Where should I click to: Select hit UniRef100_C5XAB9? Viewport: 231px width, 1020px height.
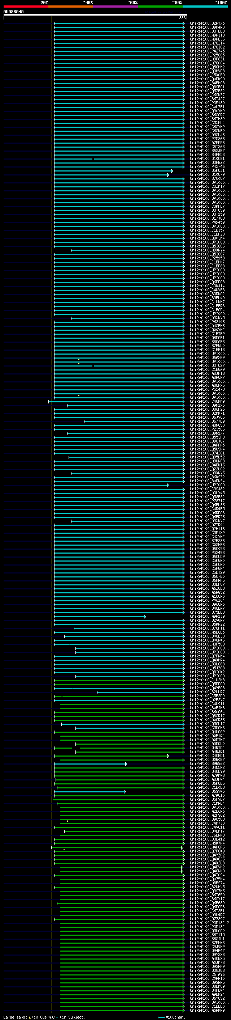click(207, 75)
